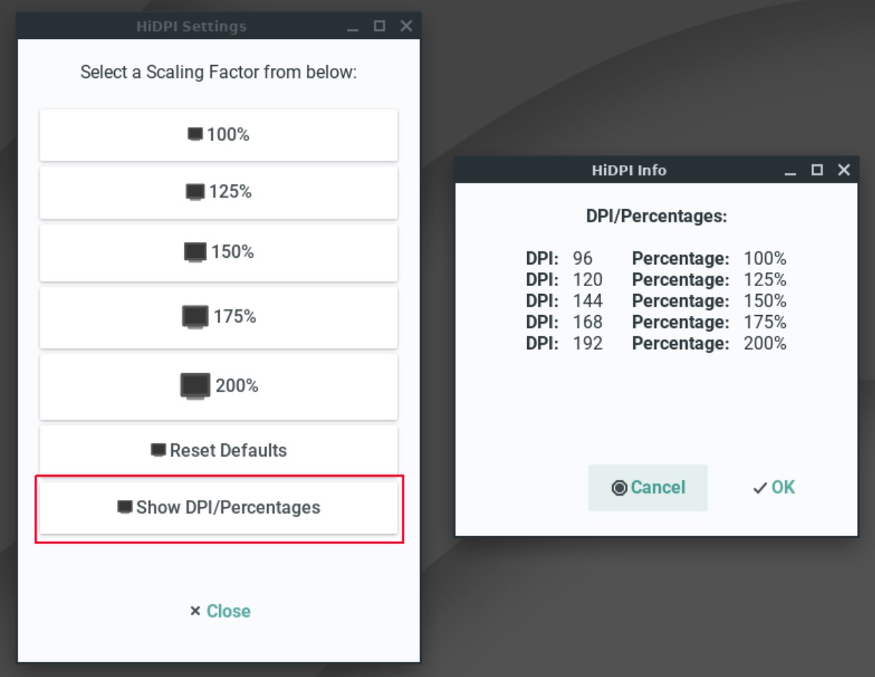Click the Reset Defaults button
This screenshot has width=875, height=677.
pyautogui.click(x=218, y=450)
